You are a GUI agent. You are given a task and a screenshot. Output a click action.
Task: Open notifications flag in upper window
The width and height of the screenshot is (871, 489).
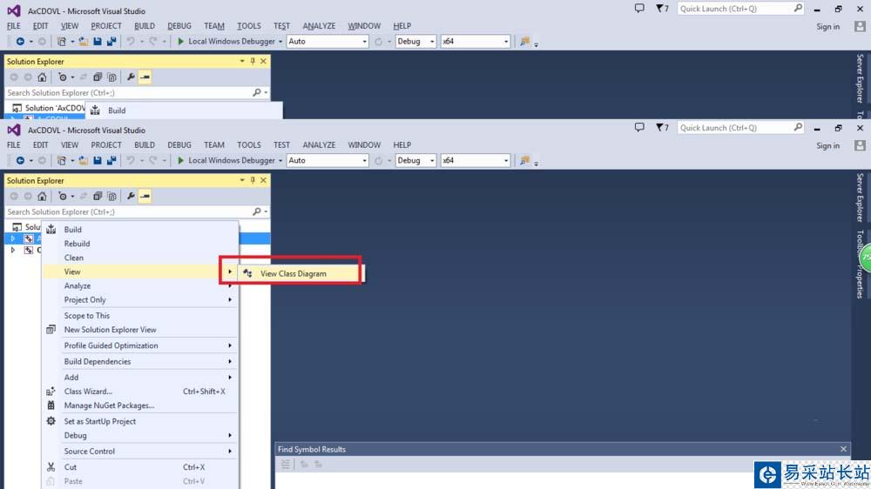tap(662, 9)
